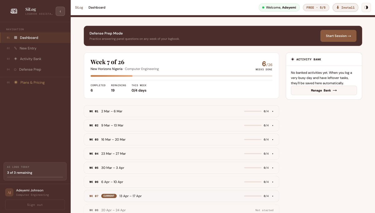Image resolution: width=375 pixels, height=213 pixels.
Task: Click the WK 04 disclosure dot
Action: (273, 154)
